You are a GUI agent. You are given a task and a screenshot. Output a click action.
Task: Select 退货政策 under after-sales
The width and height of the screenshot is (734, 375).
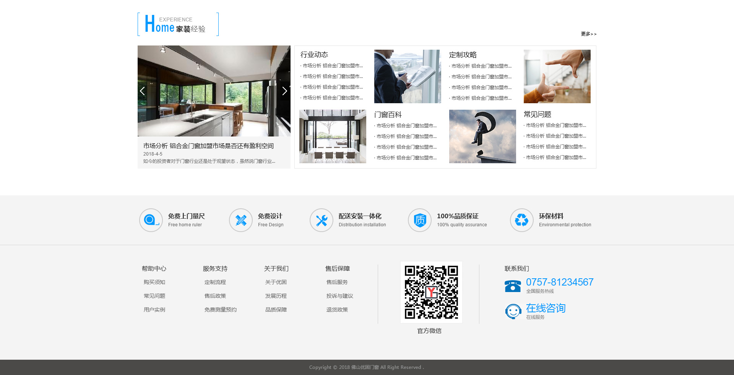click(337, 310)
